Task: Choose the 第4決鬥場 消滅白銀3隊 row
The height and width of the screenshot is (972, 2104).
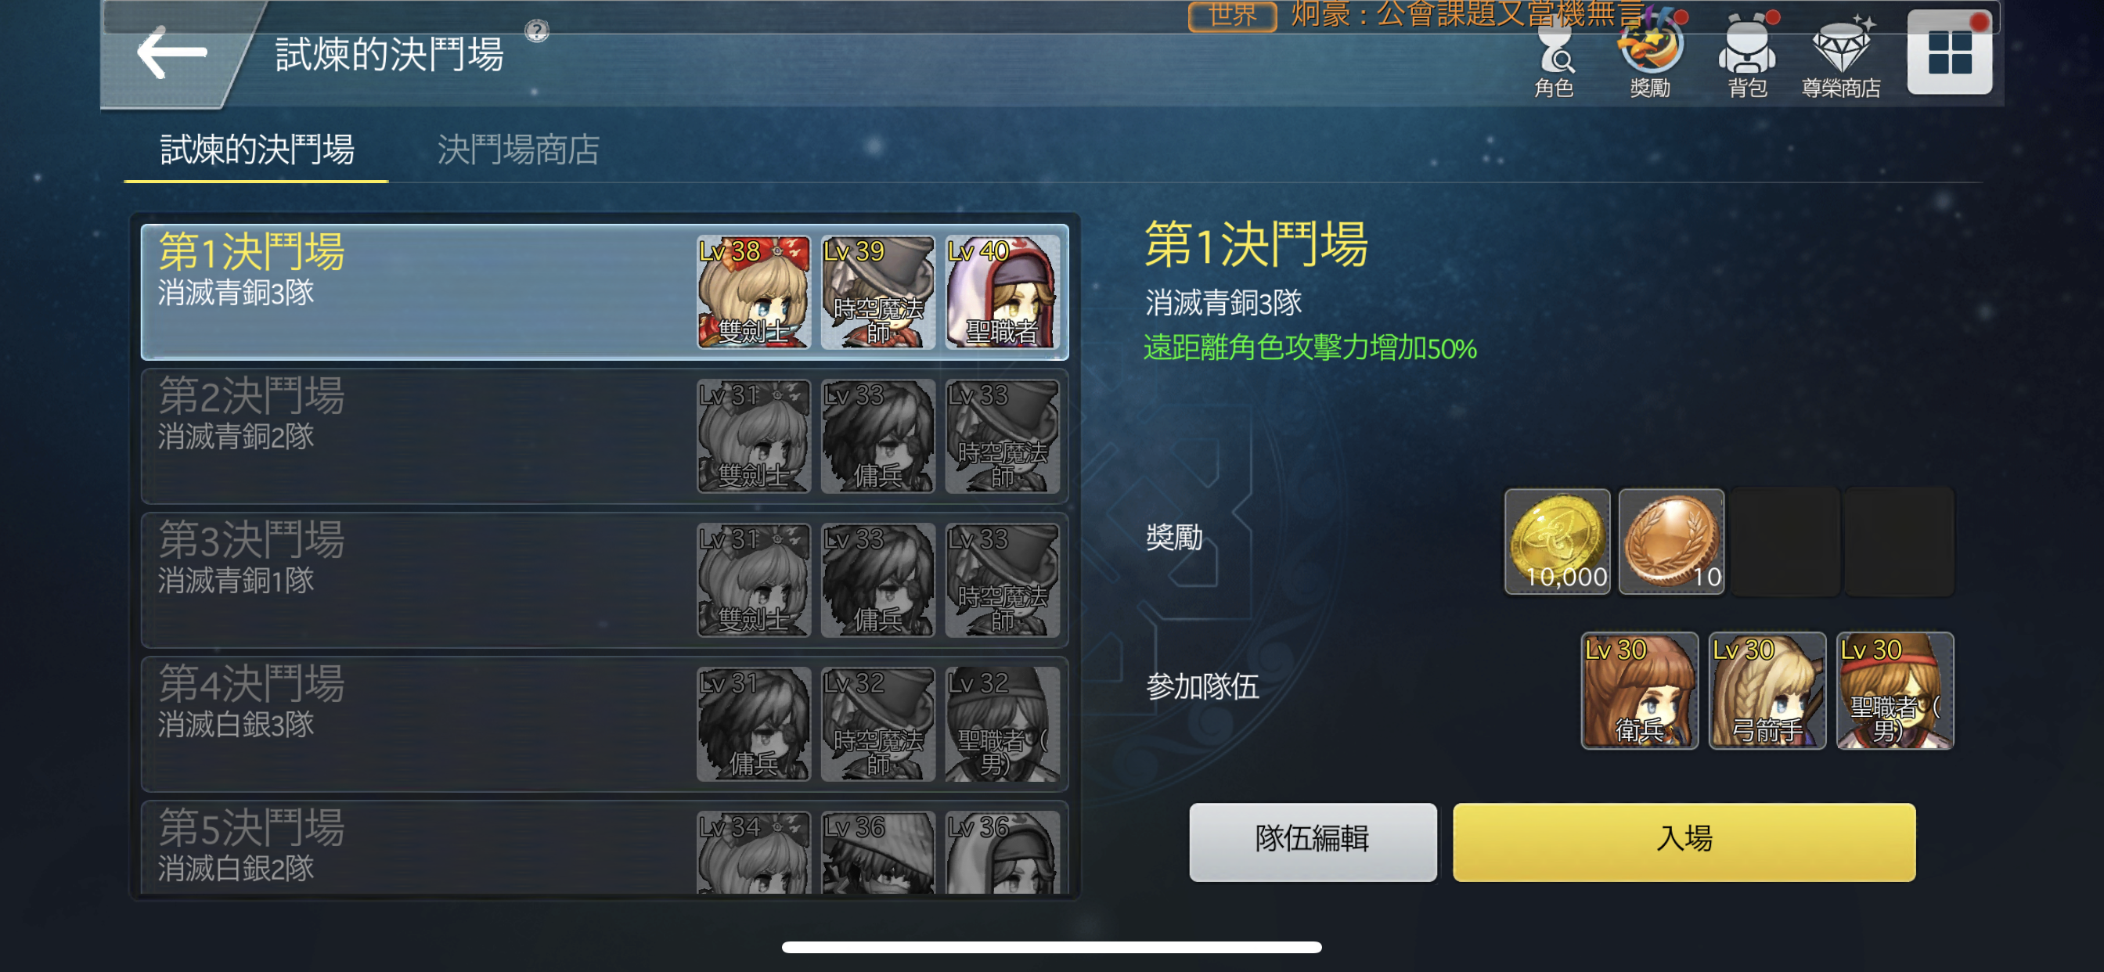Action: pyautogui.click(x=604, y=724)
